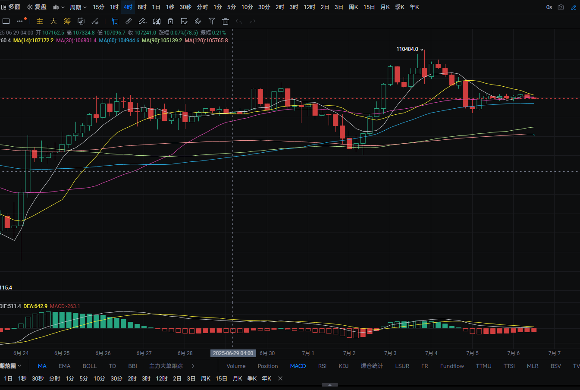Take a screenshot with the camera icon

click(561, 7)
